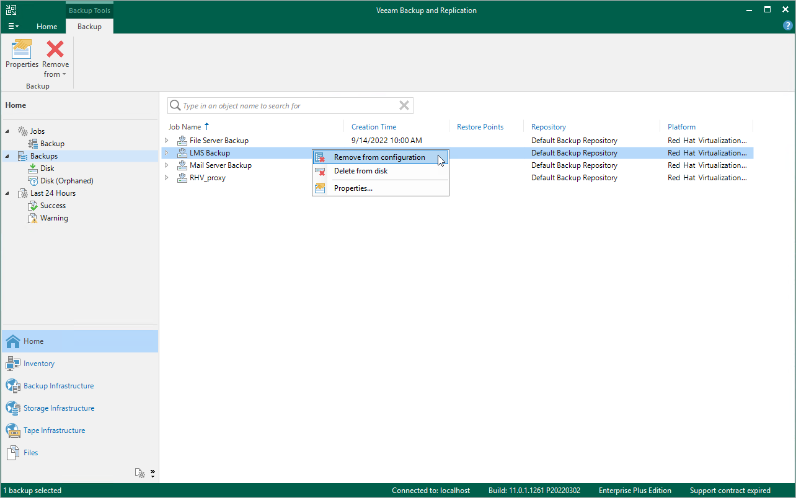This screenshot has height=498, width=796.
Task: Click the 9/14/2022 10:00 AM creation time
Action: (x=387, y=141)
